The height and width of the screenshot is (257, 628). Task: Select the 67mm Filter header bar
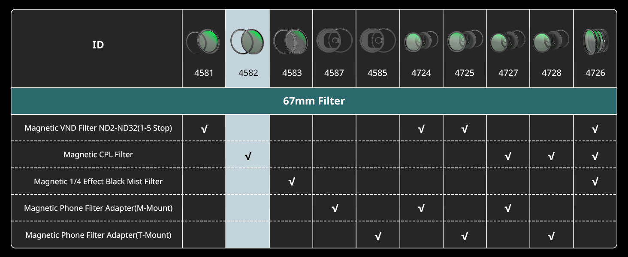314,101
